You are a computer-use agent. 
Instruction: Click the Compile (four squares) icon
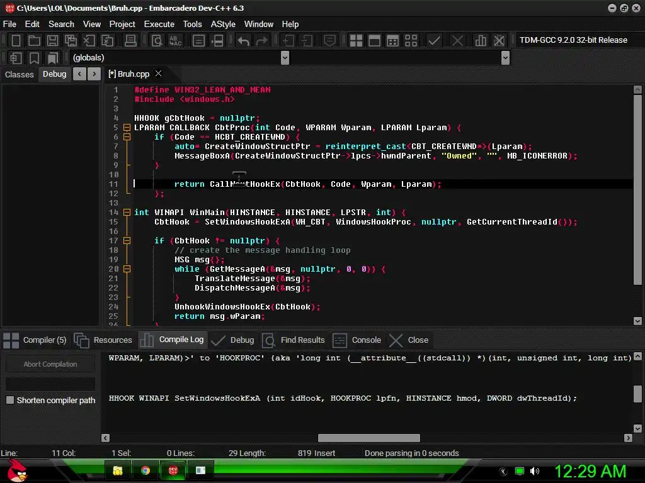(356, 40)
